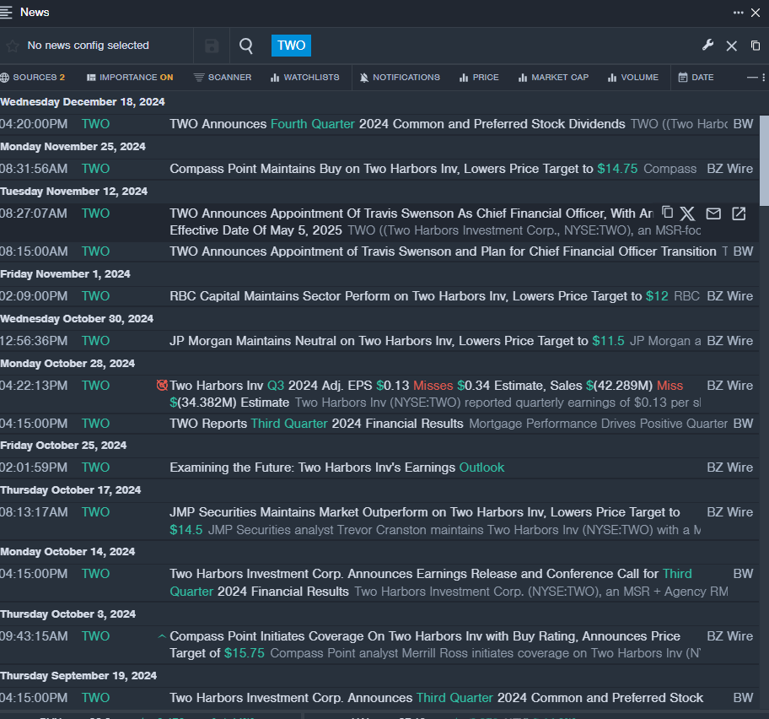This screenshot has width=769, height=719.
Task: Open the Date filter
Action: tap(696, 78)
